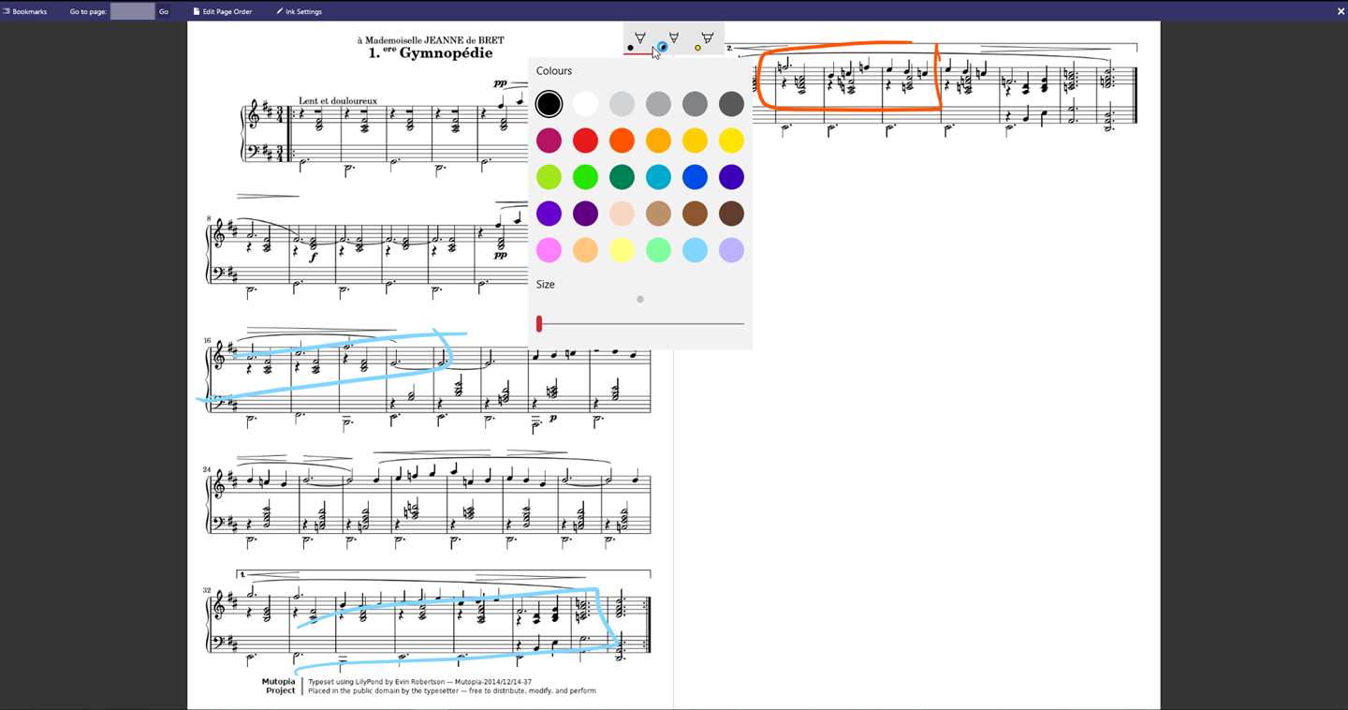Click the Go button
The height and width of the screenshot is (710, 1348).
tap(164, 11)
